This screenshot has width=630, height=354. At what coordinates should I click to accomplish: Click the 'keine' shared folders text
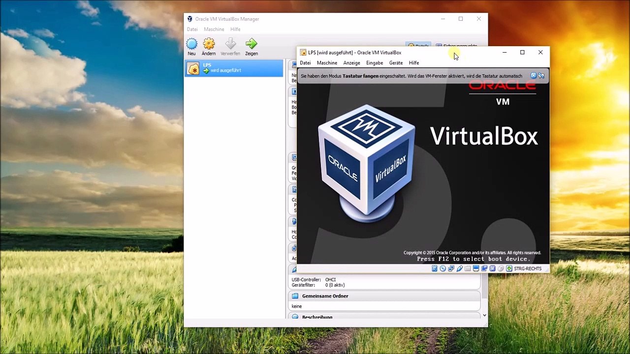click(x=297, y=306)
